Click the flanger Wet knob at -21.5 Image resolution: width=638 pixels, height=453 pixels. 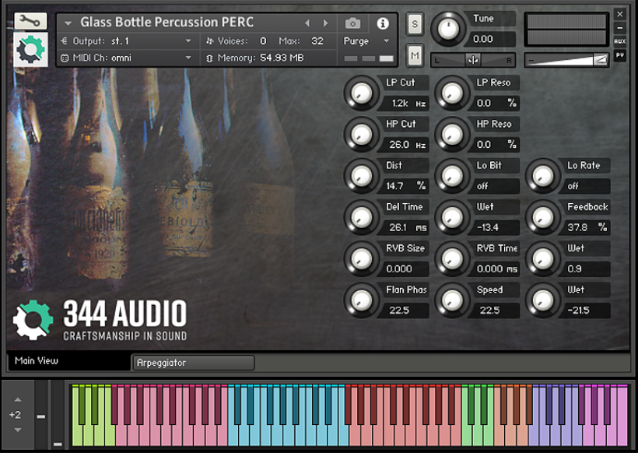(x=543, y=300)
